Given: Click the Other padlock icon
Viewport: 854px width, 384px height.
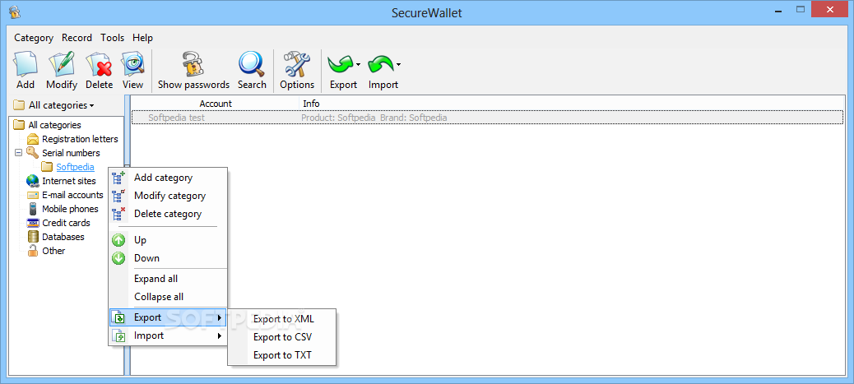Looking at the screenshot, I should pyautogui.click(x=33, y=251).
